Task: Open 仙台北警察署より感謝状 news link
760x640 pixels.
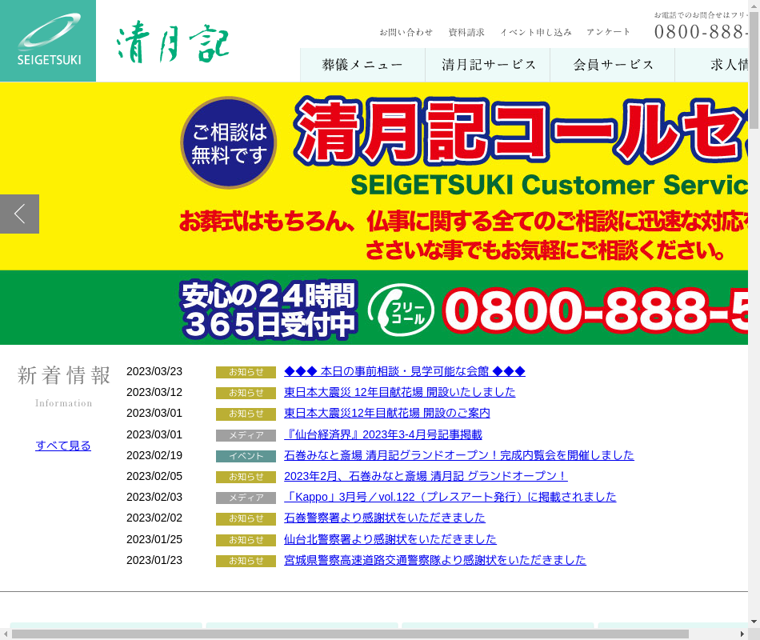Action: point(390,539)
